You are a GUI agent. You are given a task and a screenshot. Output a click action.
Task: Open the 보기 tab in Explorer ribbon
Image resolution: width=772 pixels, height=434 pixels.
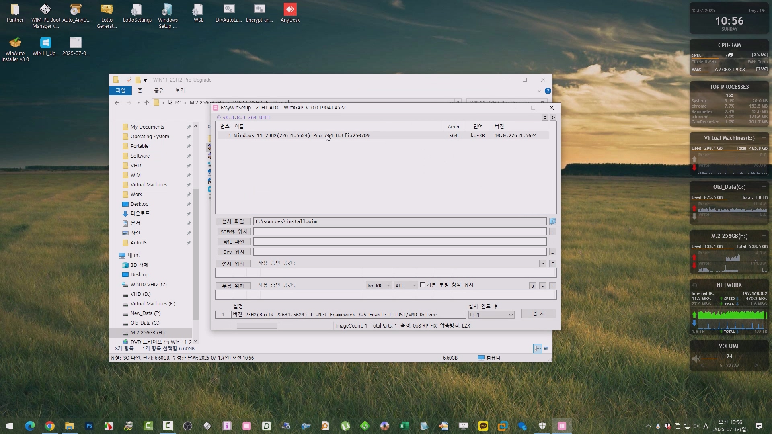(180, 90)
